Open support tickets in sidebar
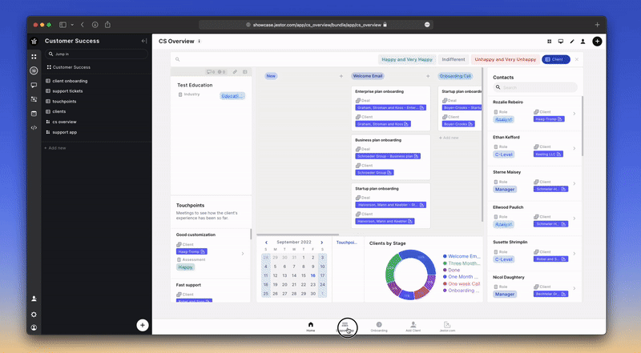The height and width of the screenshot is (353, 641). (x=68, y=91)
